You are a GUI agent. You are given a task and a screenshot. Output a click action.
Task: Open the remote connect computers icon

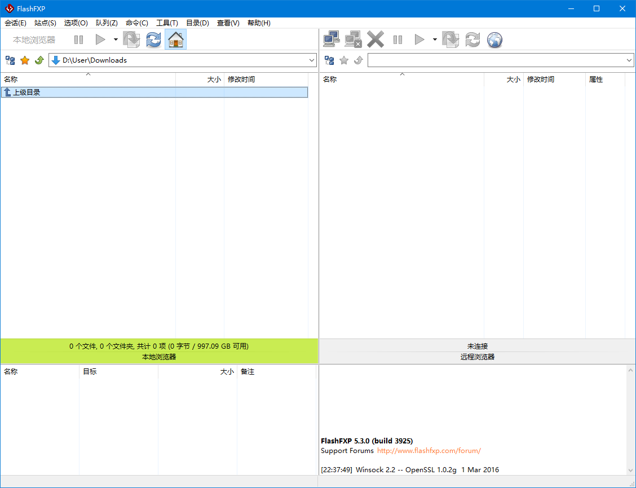332,40
